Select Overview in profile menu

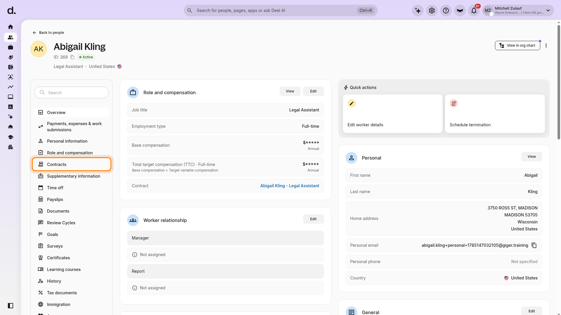click(x=72, y=113)
